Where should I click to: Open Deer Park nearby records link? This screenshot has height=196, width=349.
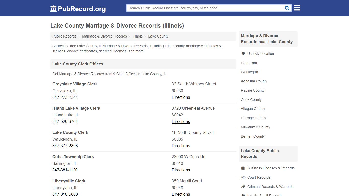tap(249, 63)
